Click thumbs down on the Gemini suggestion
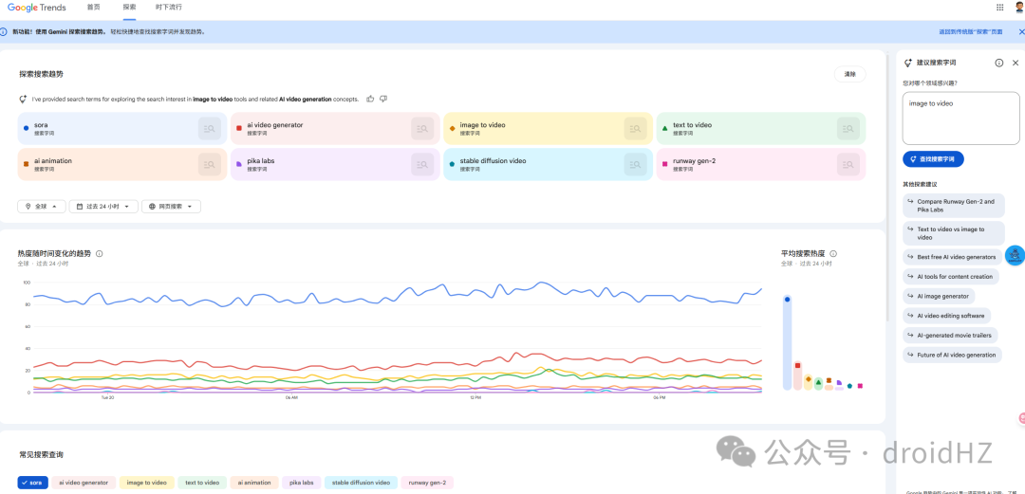The height and width of the screenshot is (494, 1025). click(383, 99)
